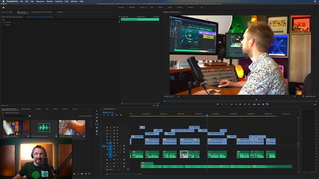Click the timeline playhead timecode

[x=108, y=112]
